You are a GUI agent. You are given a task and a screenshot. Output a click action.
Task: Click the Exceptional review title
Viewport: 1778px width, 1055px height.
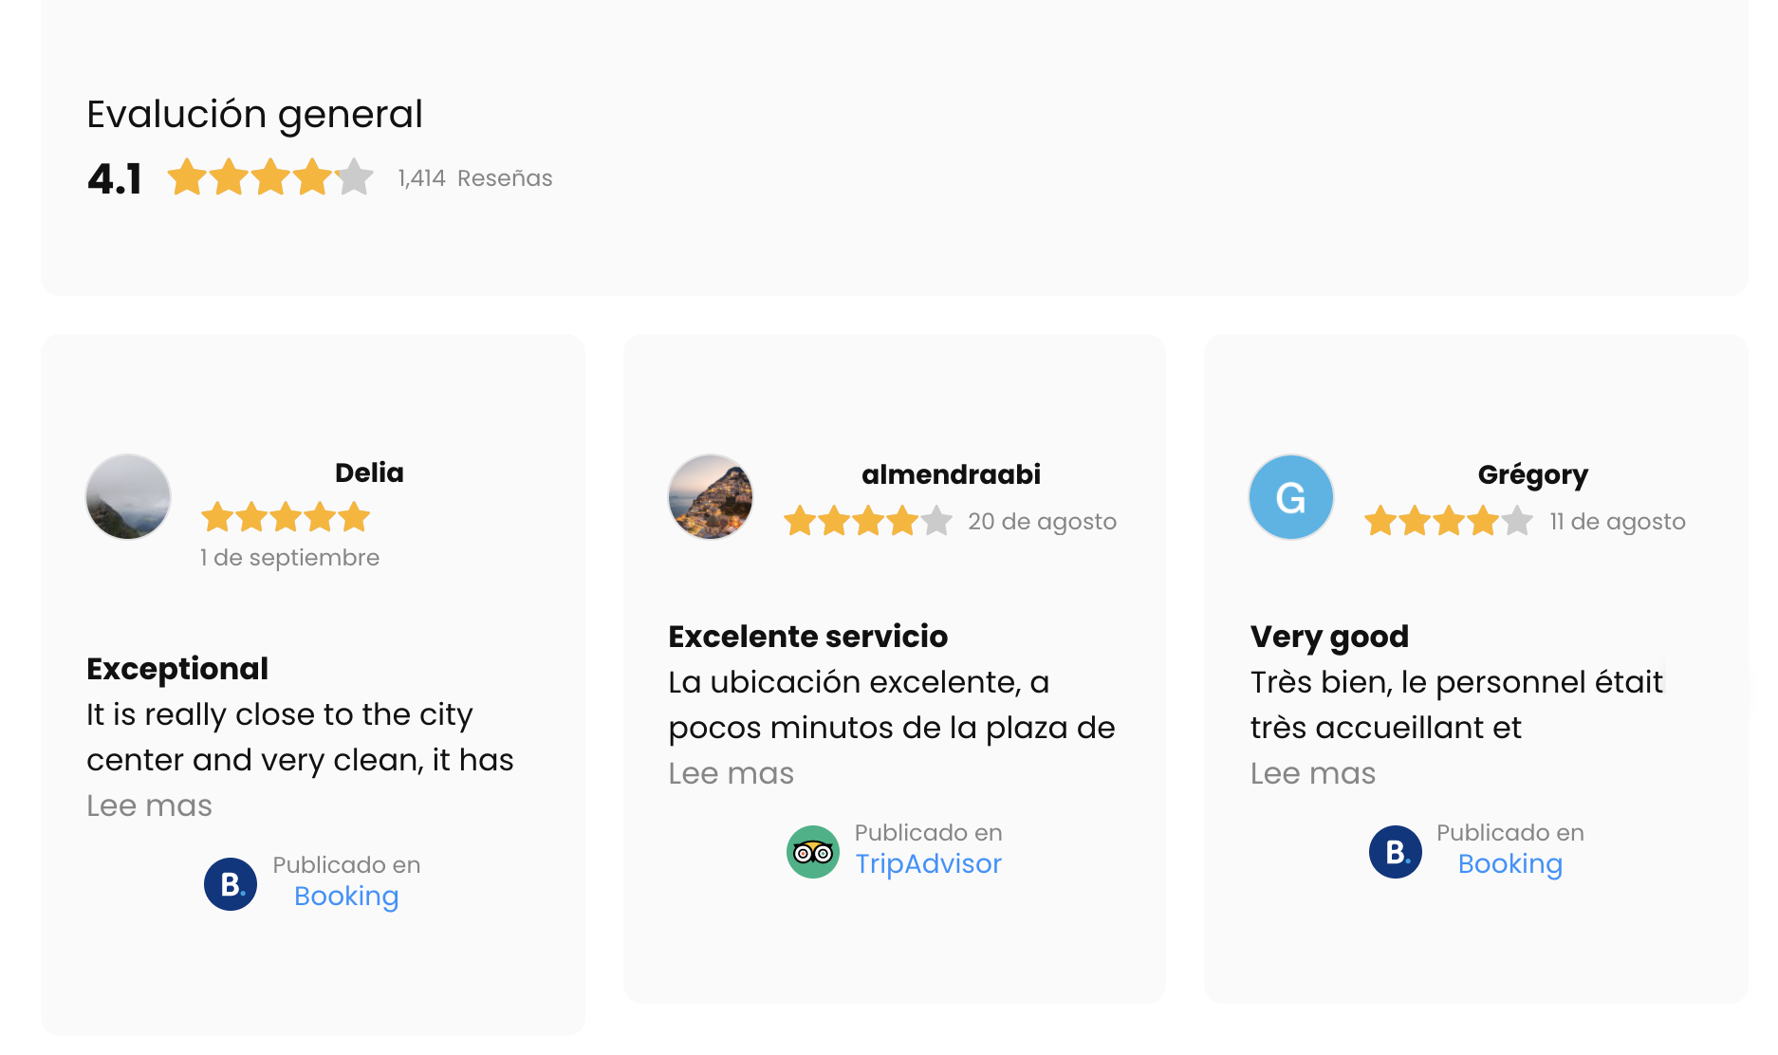tap(177, 669)
